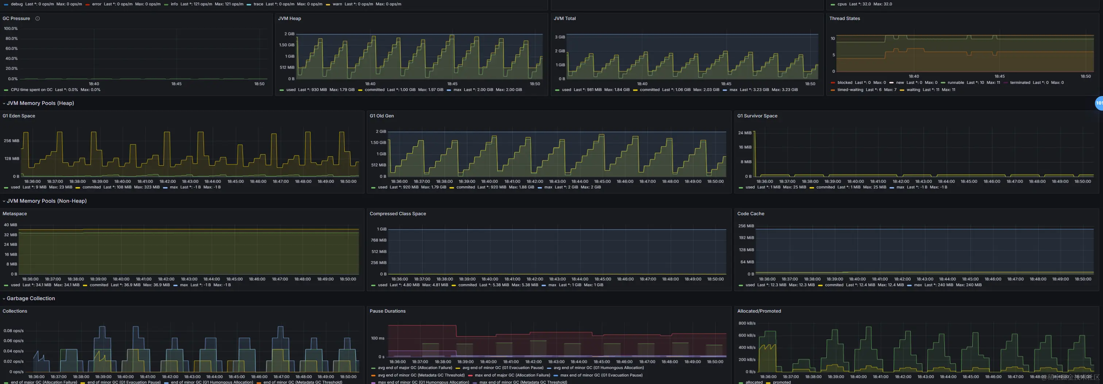Open the G1 Survivor Space panel menu

[757, 116]
